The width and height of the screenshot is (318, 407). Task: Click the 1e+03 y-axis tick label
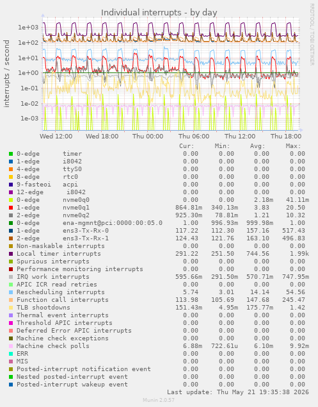(28, 28)
